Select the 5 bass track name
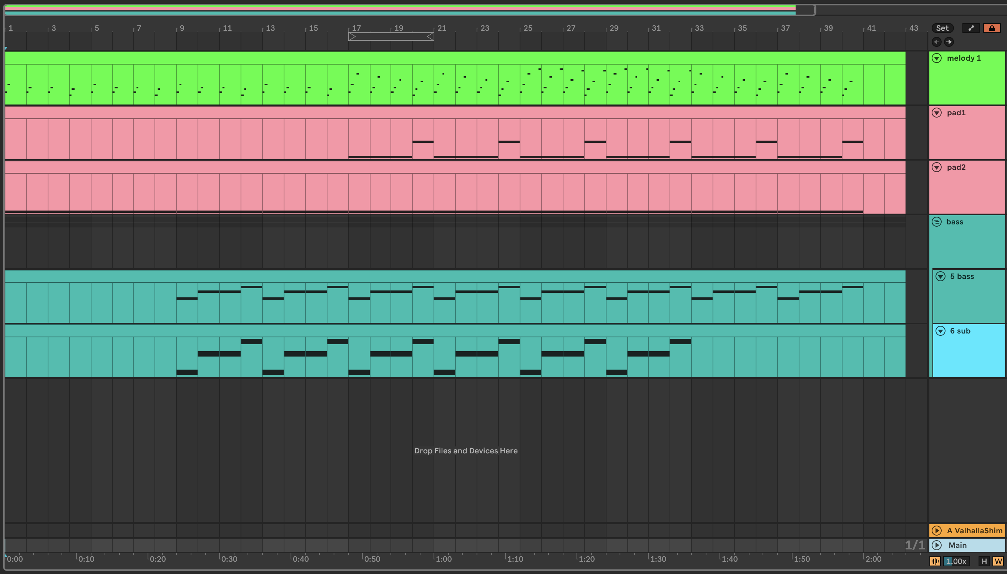This screenshot has height=574, width=1007. point(962,276)
